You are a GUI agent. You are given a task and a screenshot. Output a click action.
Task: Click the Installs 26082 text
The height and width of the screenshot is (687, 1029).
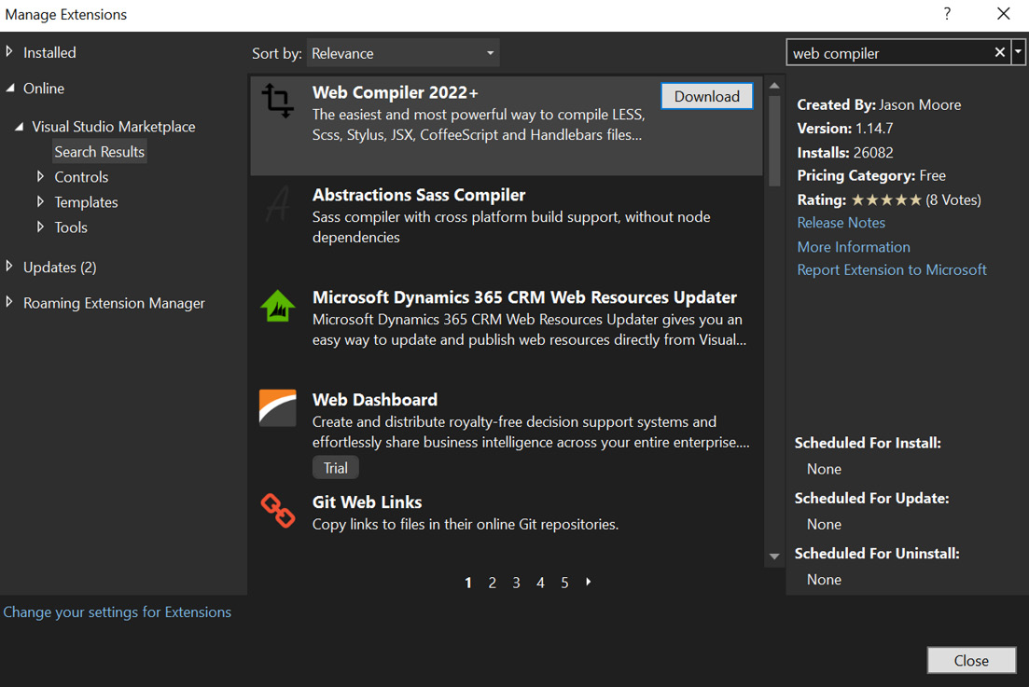click(844, 153)
